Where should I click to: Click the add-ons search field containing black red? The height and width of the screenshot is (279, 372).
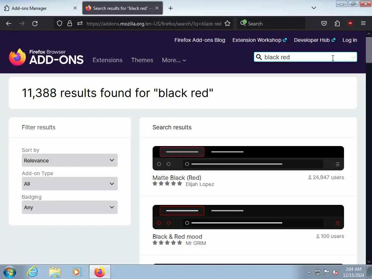coord(306,57)
